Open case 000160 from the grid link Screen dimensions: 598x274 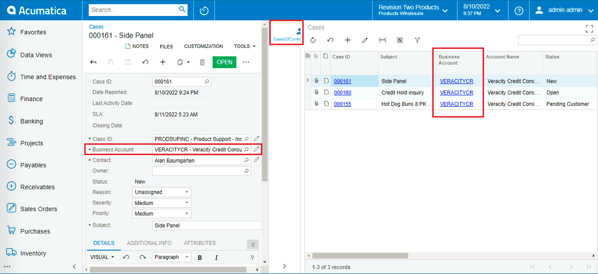click(x=342, y=92)
